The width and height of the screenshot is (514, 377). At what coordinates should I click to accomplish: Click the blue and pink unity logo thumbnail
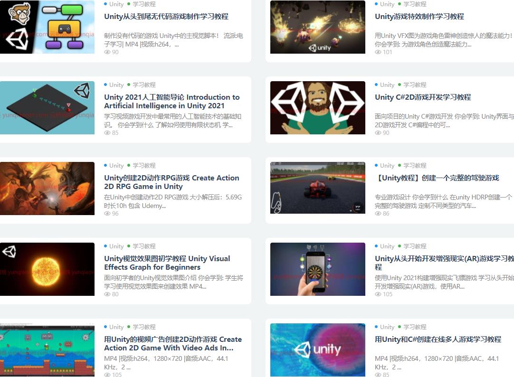click(x=318, y=350)
